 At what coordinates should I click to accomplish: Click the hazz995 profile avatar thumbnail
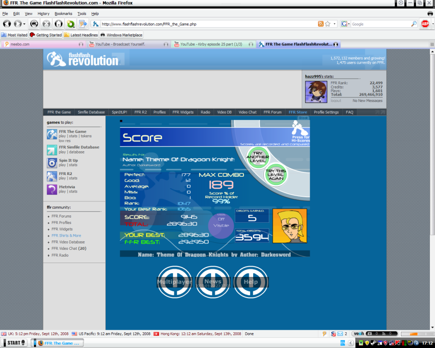coord(316,91)
